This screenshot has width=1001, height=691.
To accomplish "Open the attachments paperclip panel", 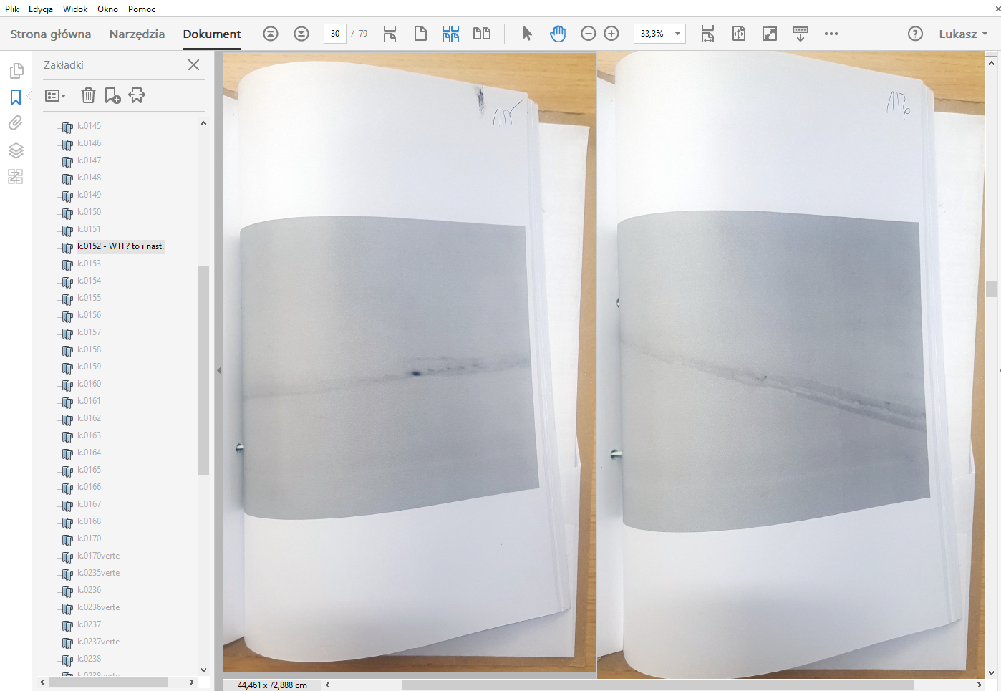I will [16, 123].
